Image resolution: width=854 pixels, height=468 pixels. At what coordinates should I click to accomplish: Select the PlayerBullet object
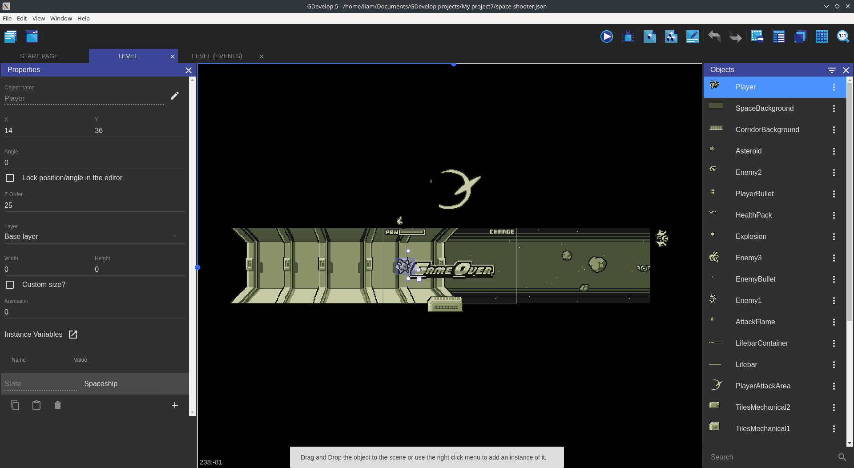click(775, 194)
